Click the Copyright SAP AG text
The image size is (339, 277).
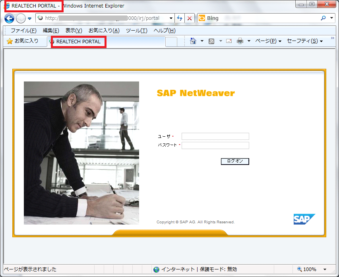pos(196,222)
